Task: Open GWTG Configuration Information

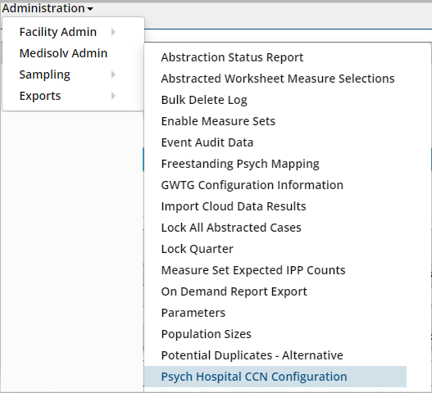Action: point(252,185)
